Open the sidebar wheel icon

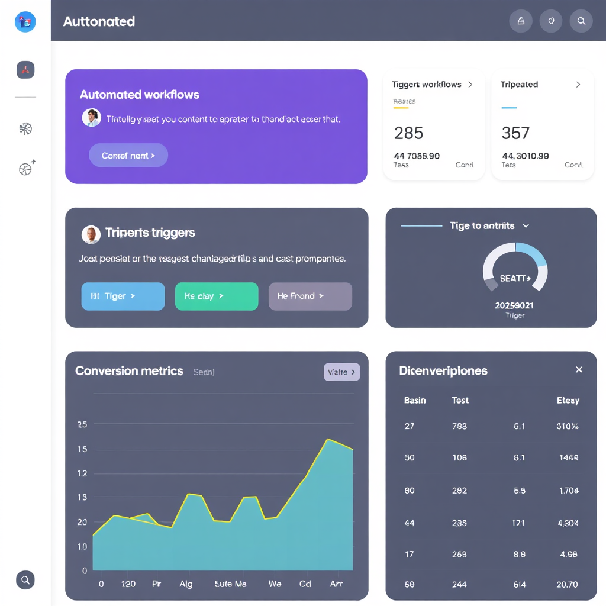25,129
